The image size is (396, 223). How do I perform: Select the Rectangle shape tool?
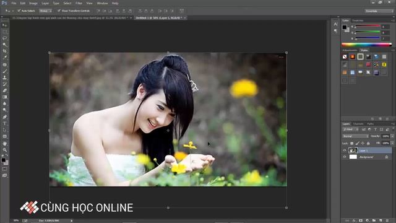(4, 136)
